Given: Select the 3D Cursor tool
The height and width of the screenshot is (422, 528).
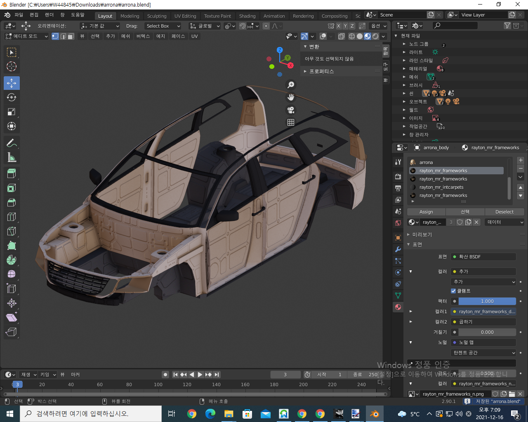Looking at the screenshot, I should [12, 66].
